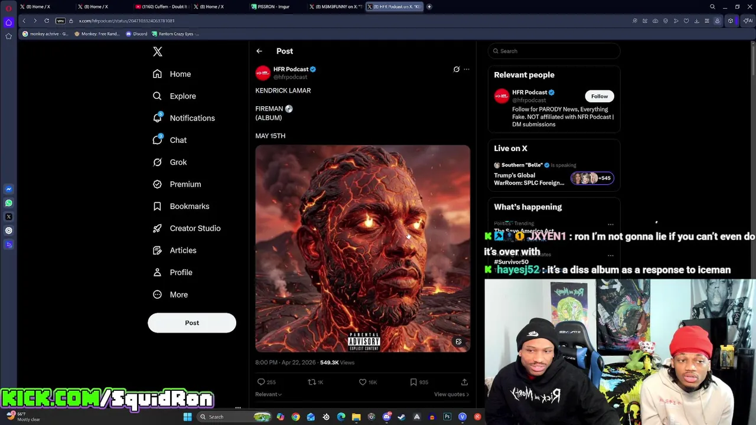Screen dimensions: 756x425
Task: Toggle the VPN badge in address bar
Action: tap(60, 21)
